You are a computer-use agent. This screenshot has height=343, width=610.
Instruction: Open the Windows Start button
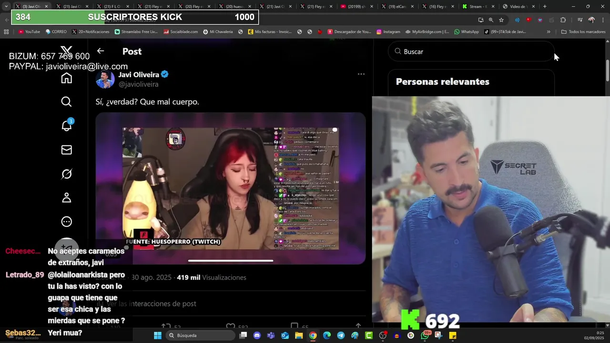click(x=158, y=335)
